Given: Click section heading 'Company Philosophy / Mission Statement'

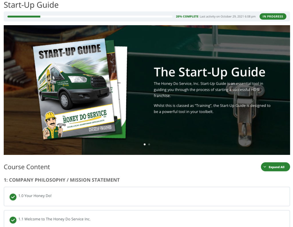Looking at the screenshot, I should [62, 180].
